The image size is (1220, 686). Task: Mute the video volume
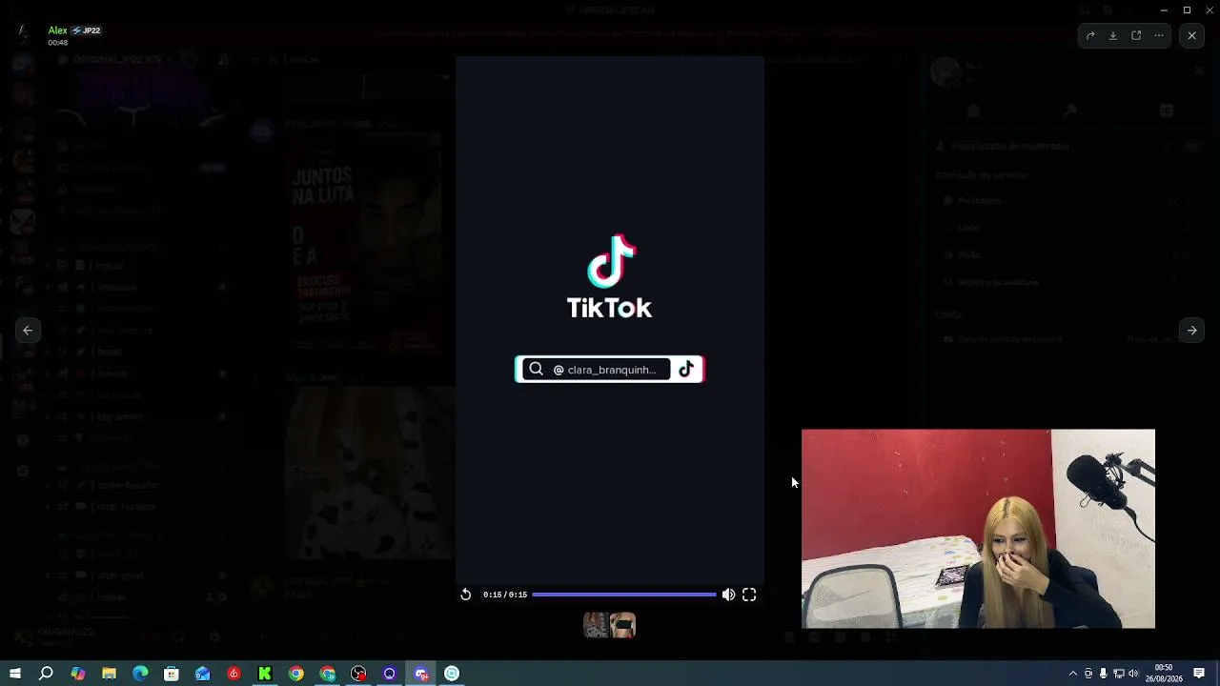tap(728, 595)
